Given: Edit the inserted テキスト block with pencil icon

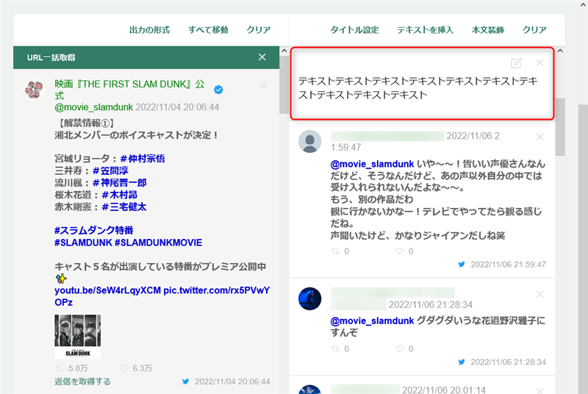Looking at the screenshot, I should point(517,63).
